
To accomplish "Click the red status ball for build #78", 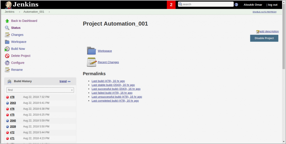I will [x=8, y=97].
